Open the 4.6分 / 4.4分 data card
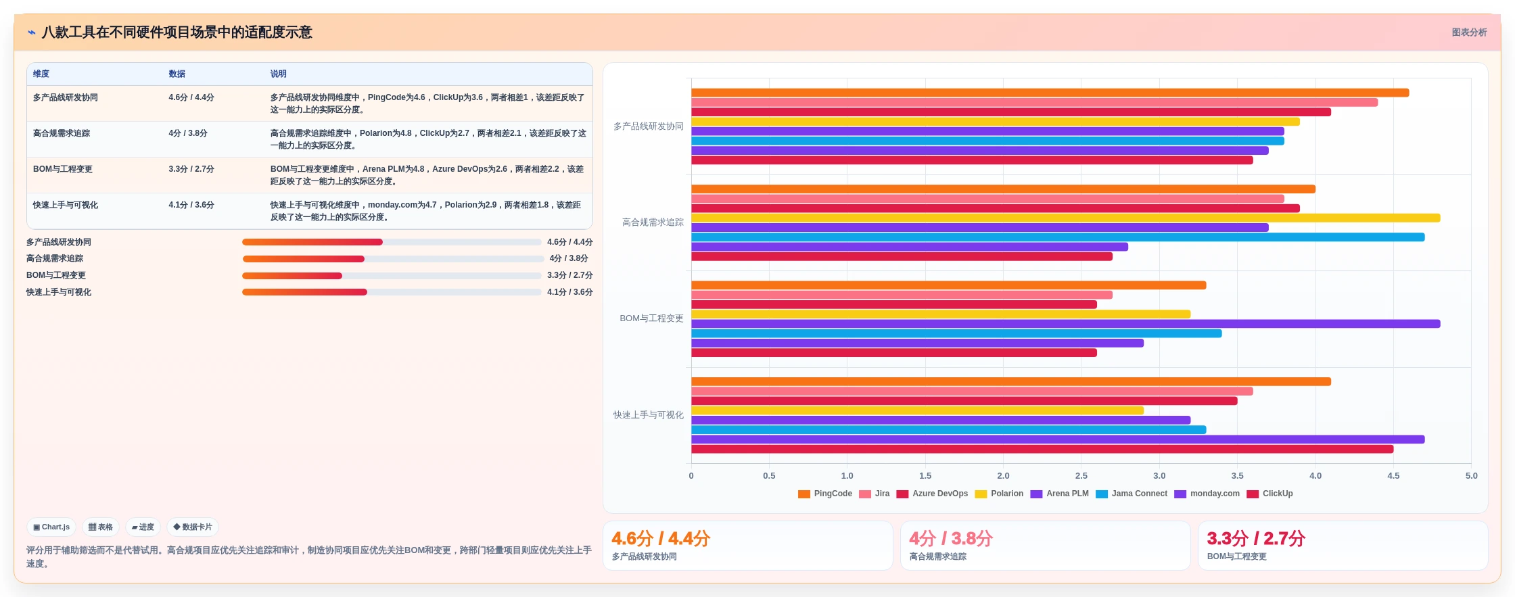 point(748,546)
